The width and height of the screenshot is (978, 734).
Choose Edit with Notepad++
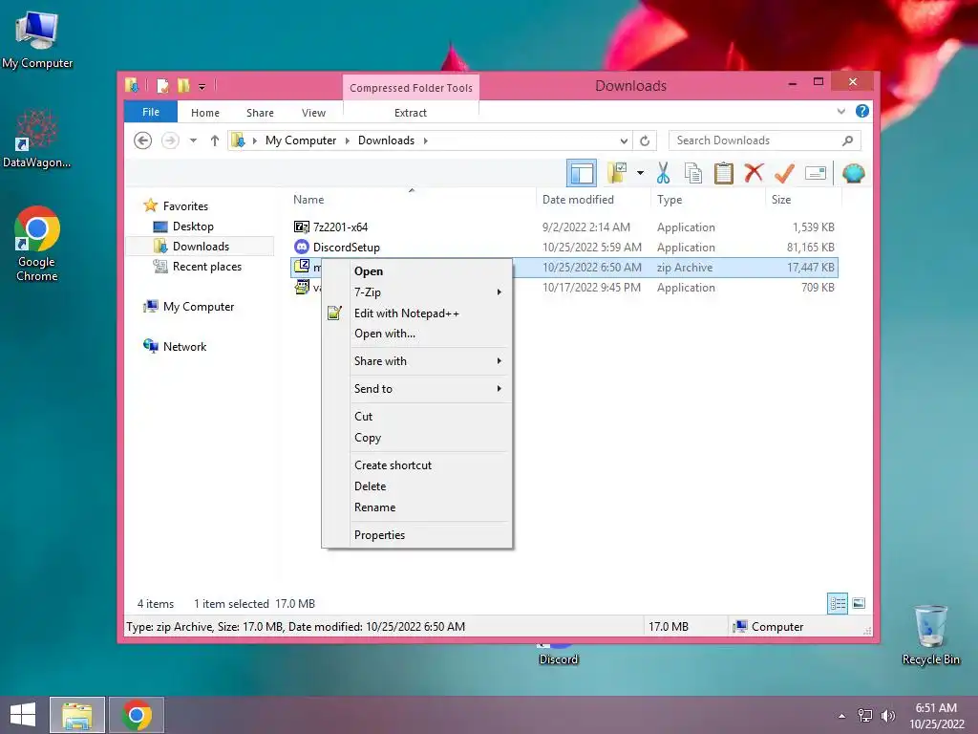[416, 313]
